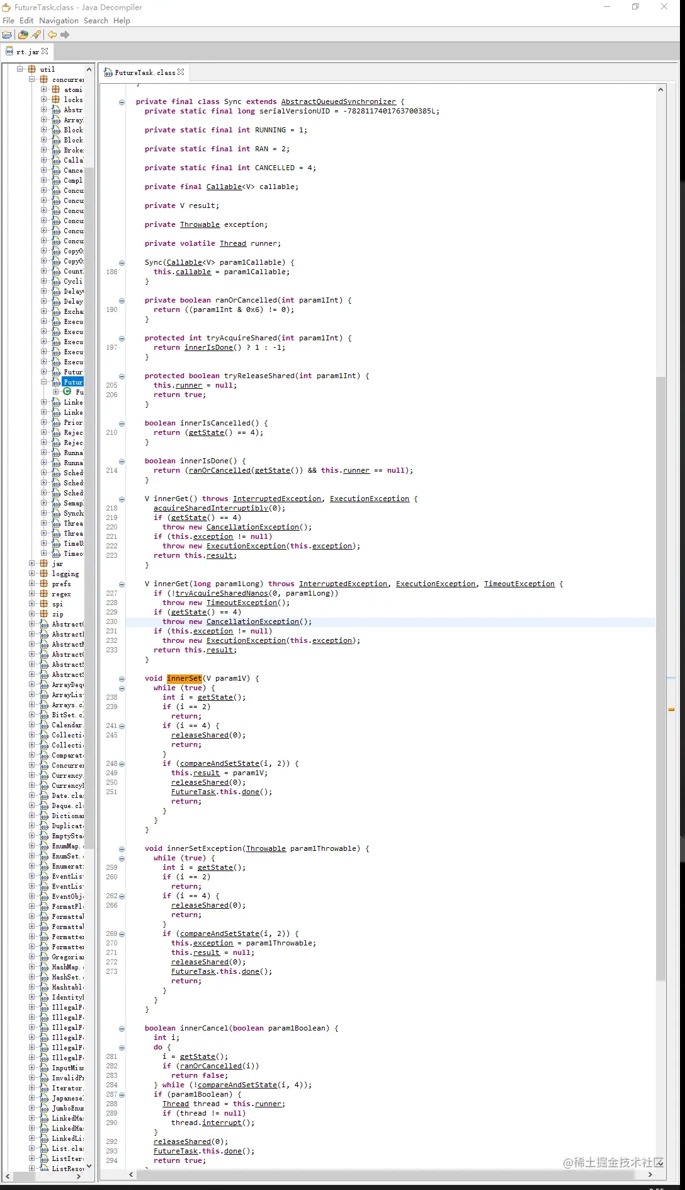
Task: Click the class file icon beside EnumMap
Action: click(44, 846)
